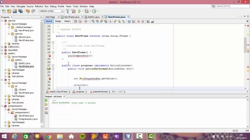
Task: Click the estefy1.NewJFrame breadcrumb
Action: click(57, 92)
